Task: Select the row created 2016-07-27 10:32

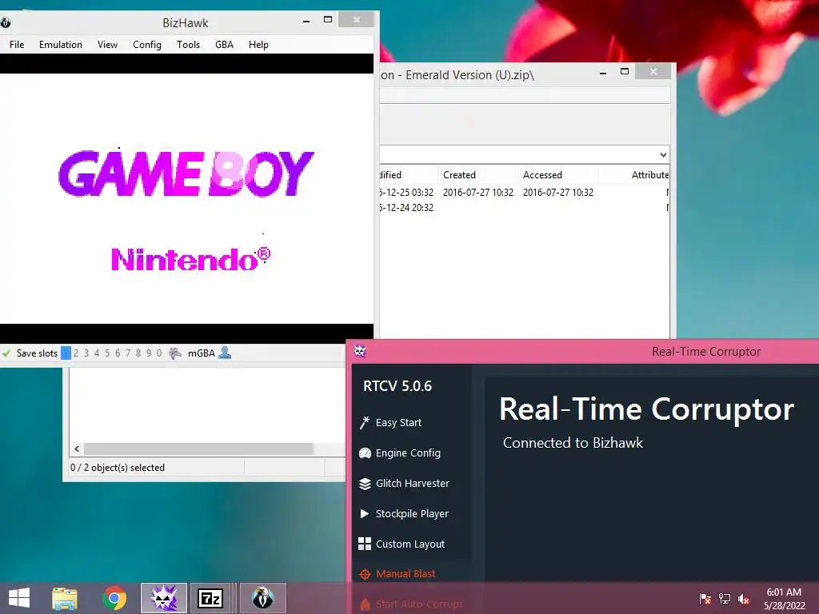Action: 525,192
